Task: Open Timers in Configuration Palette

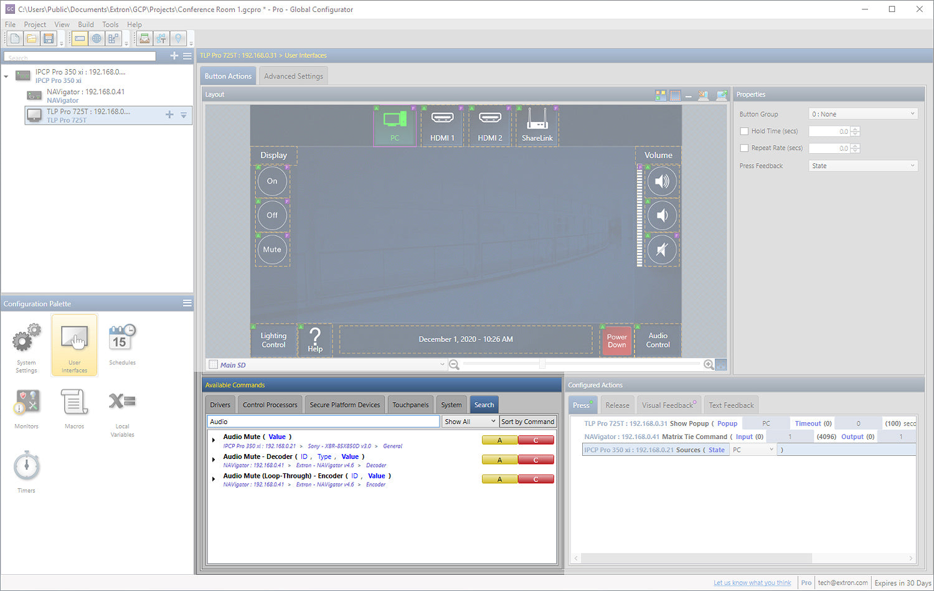Action: (26, 472)
